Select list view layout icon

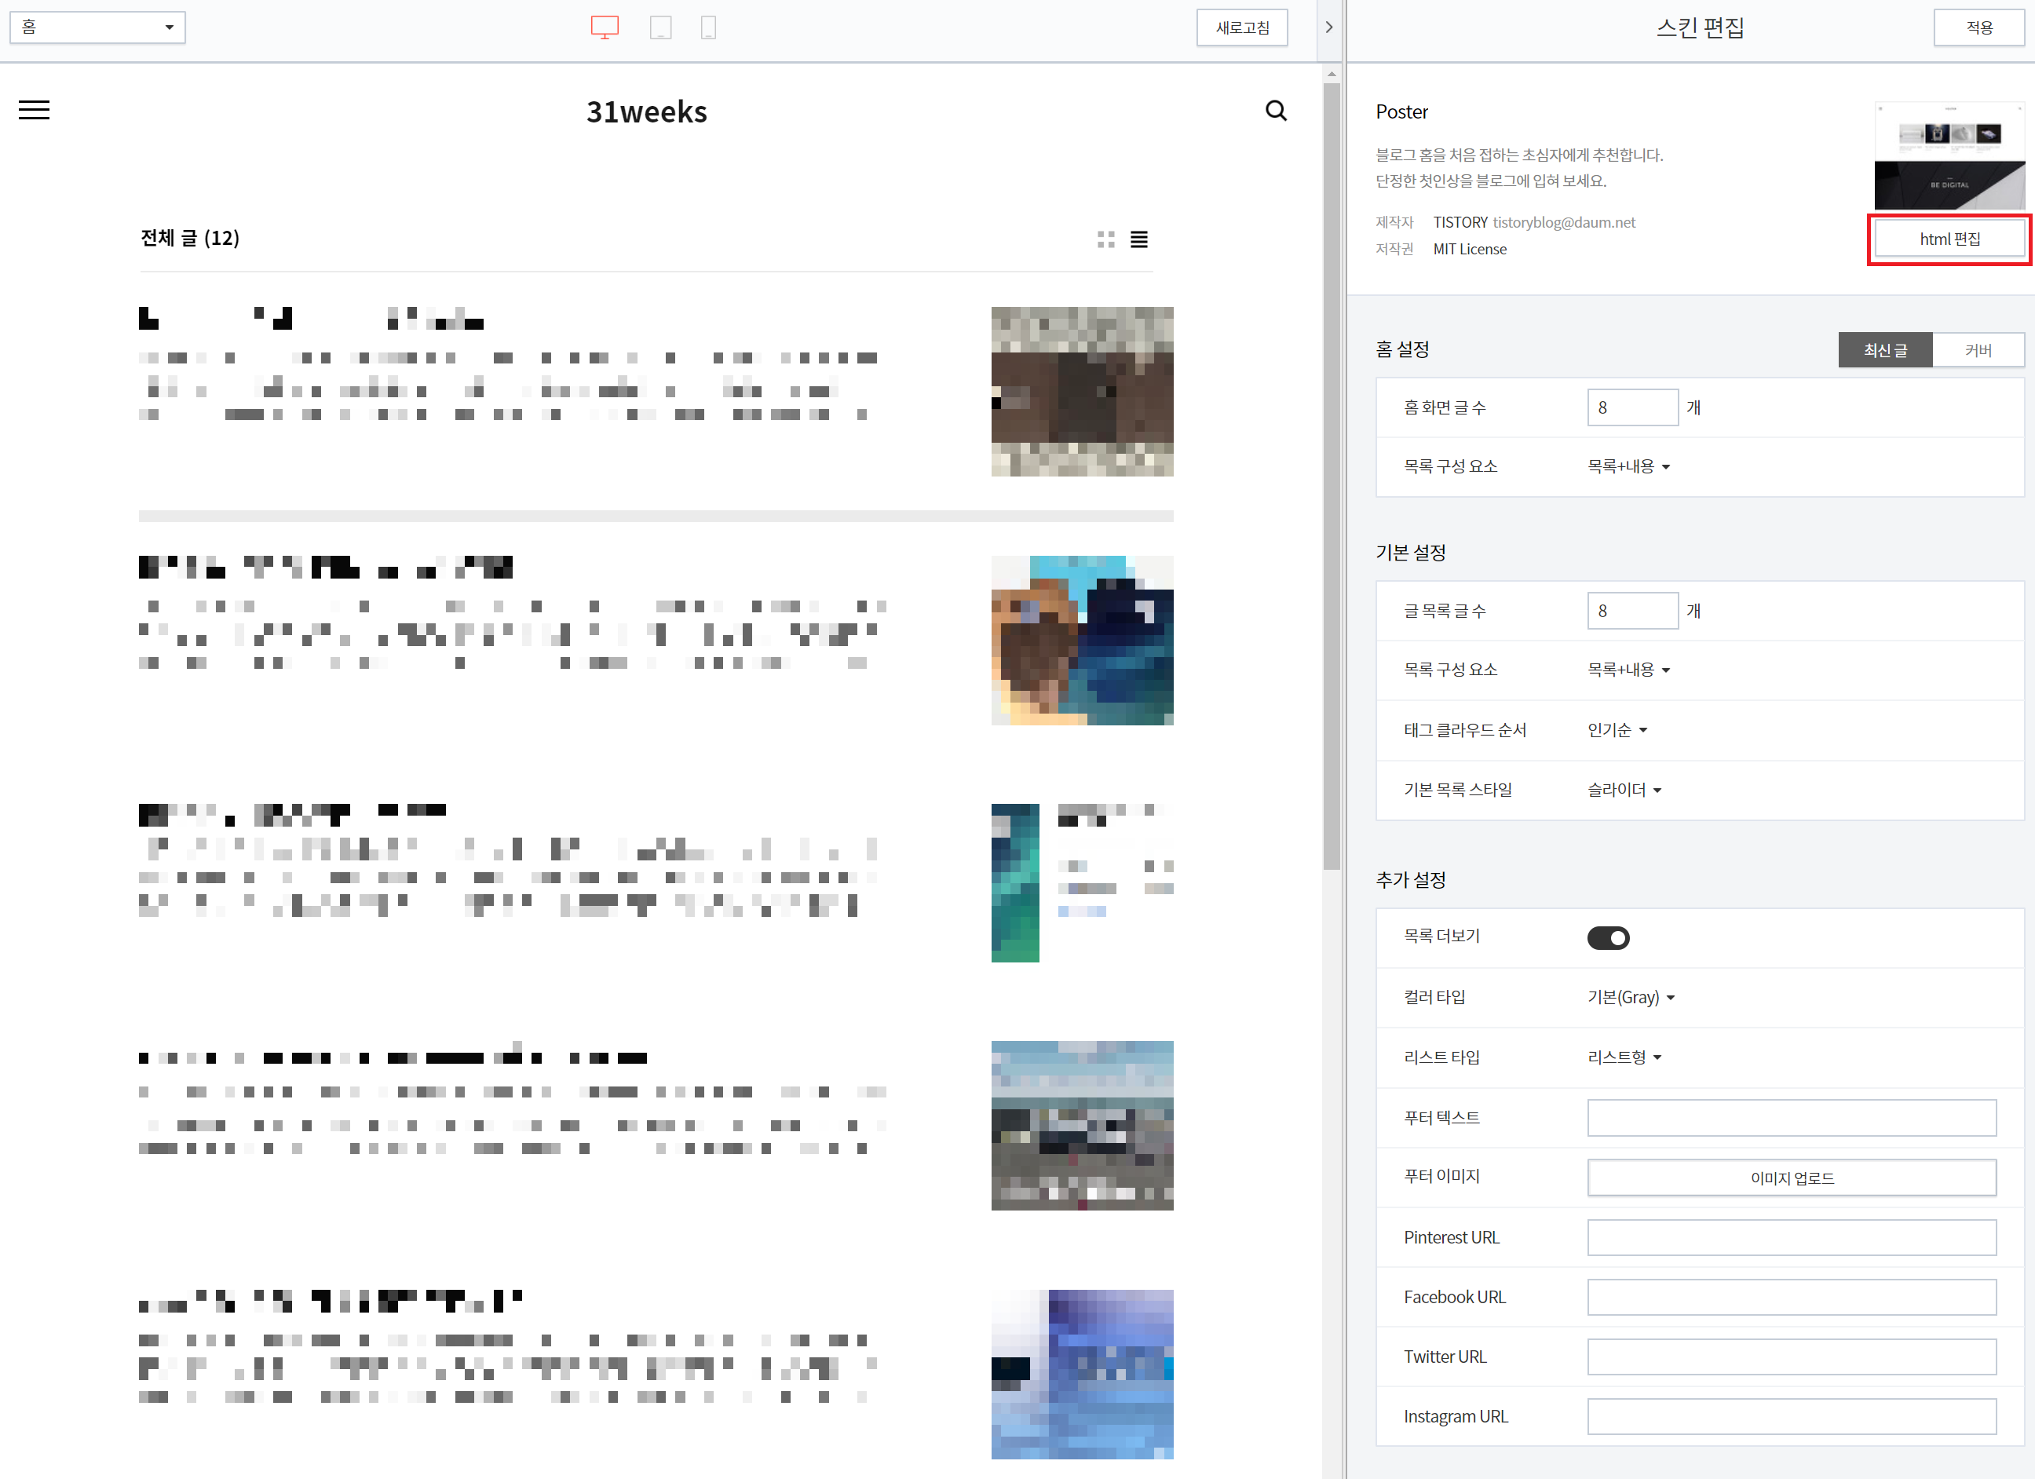1138,239
